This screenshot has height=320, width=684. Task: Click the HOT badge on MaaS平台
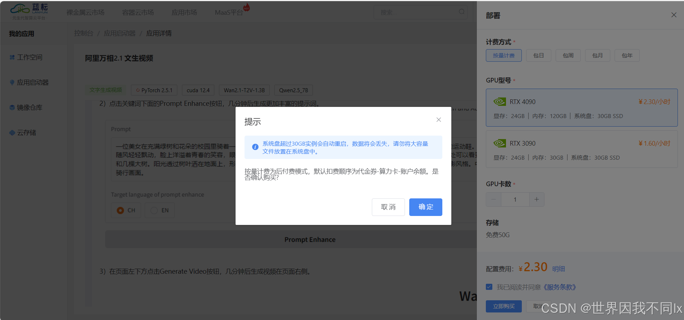click(x=247, y=7)
